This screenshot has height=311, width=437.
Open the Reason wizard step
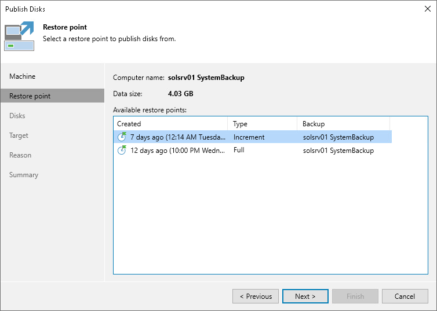(20, 155)
